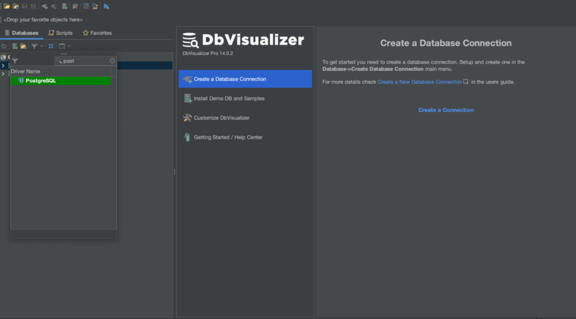Image resolution: width=576 pixels, height=319 pixels.
Task: Switch to the Scripts tab
Action: 61,33
